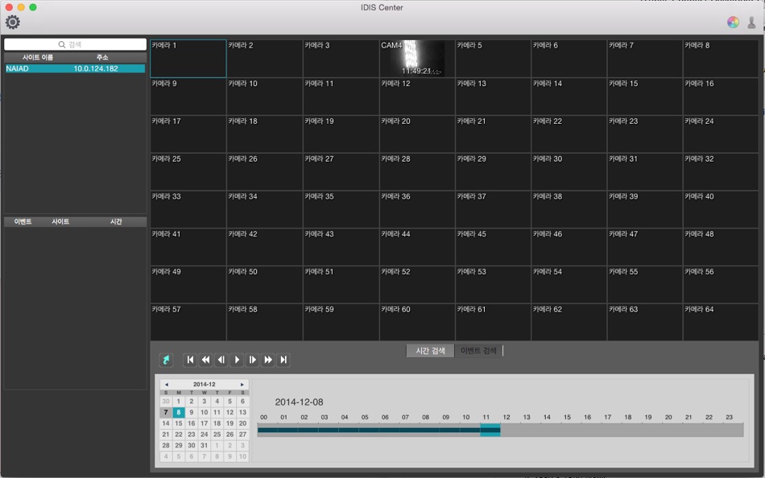Viewport: 765px width, 478px height.
Task: Go to previous month in calendar
Action: (167, 385)
